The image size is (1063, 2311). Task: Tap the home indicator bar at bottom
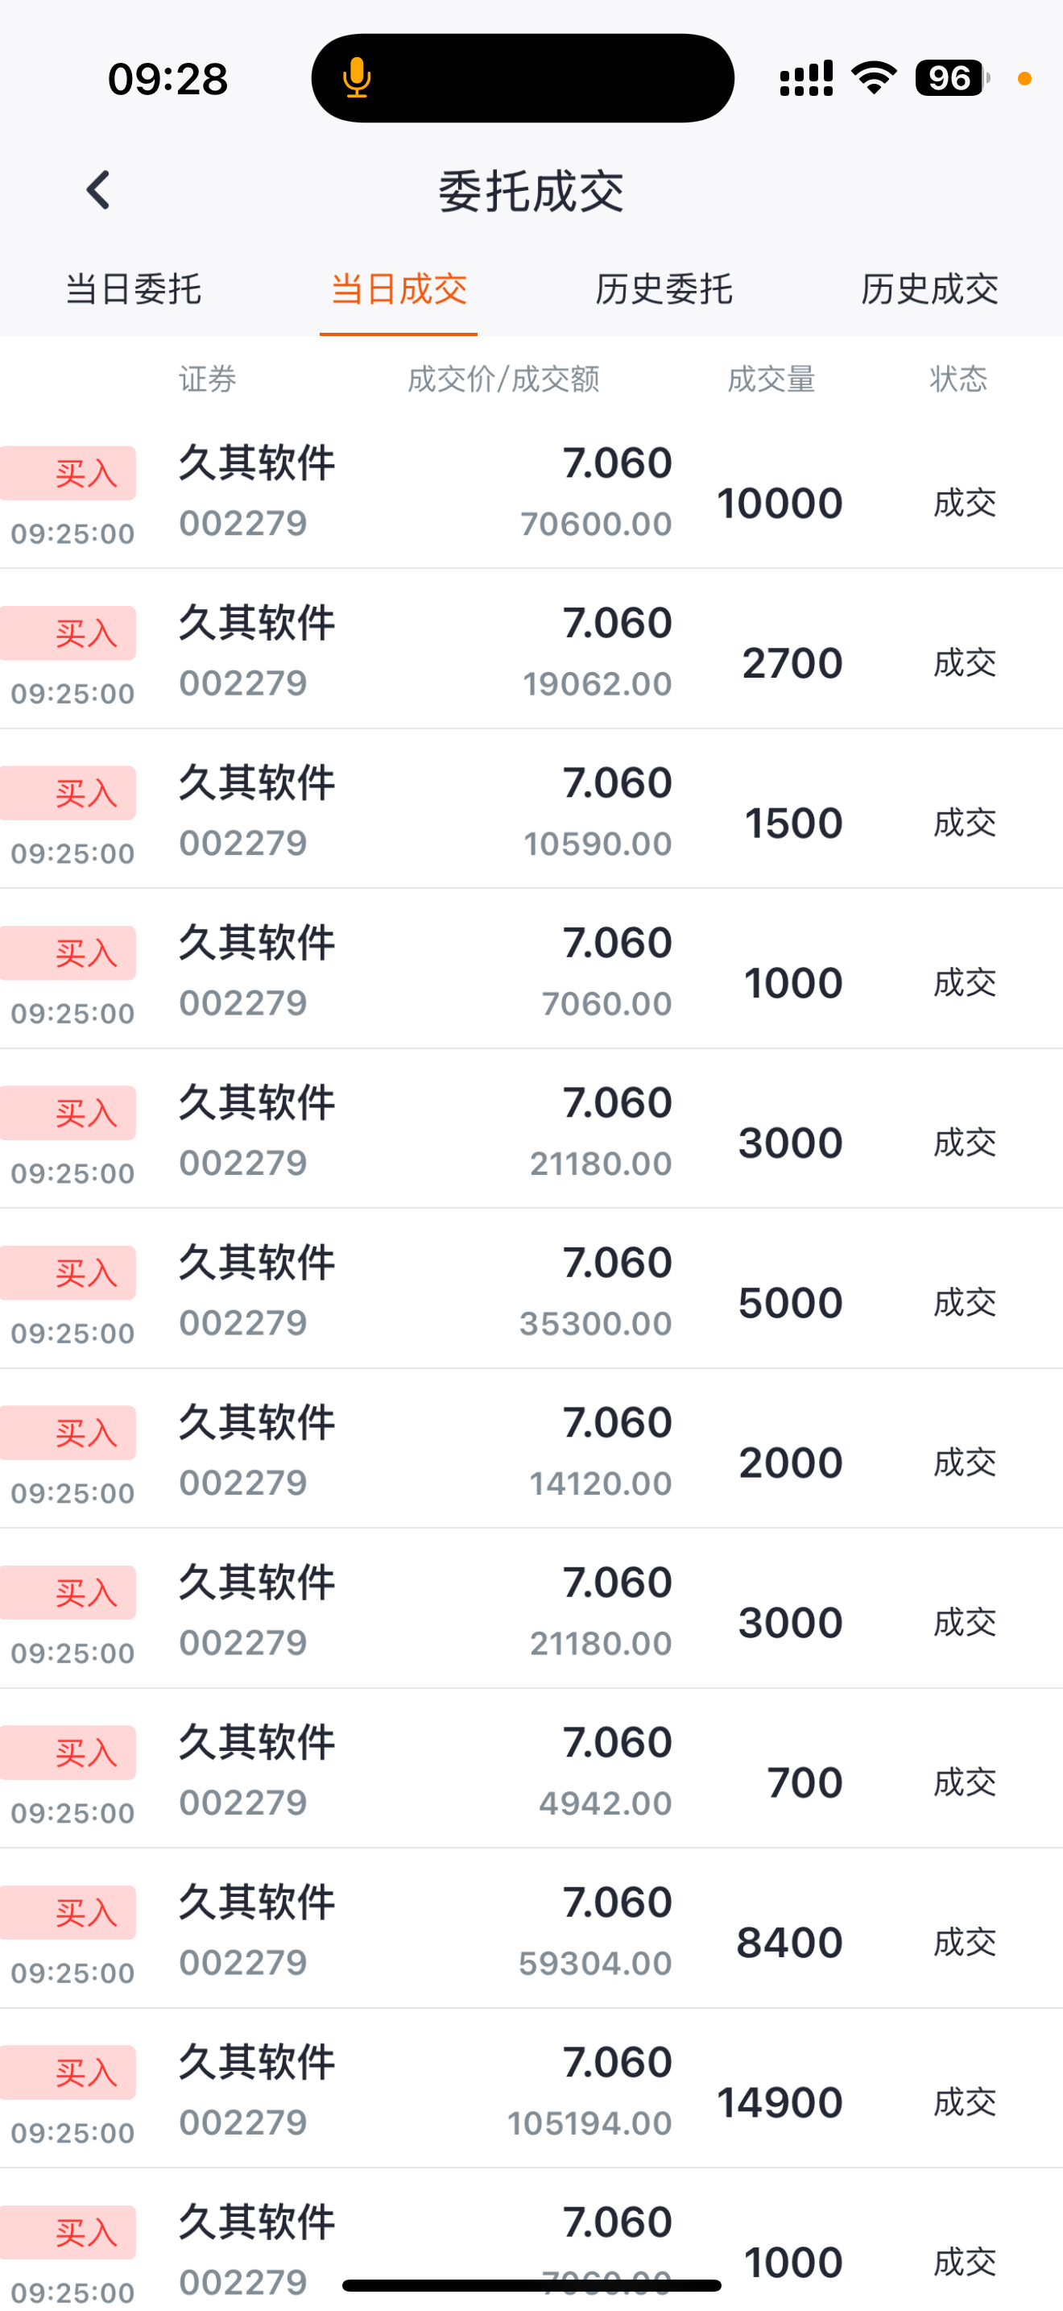click(531, 2285)
